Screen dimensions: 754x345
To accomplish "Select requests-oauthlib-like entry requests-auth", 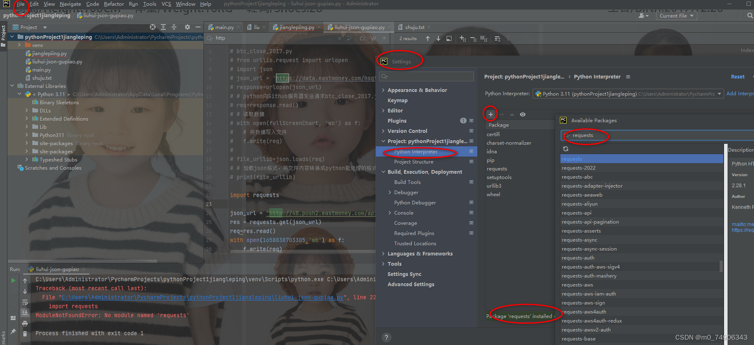I will click(578, 258).
